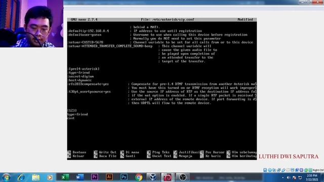The width and height of the screenshot is (324, 182).
Task: Click the webcam video thumbnail
Action: coord(31,24)
